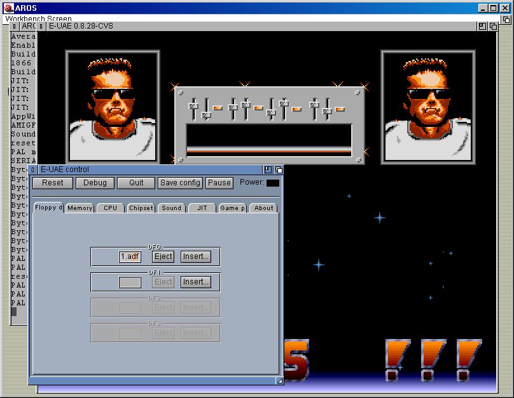This screenshot has height=398, width=514.
Task: Click the Reset button in E-UAE control
Action: 53,183
